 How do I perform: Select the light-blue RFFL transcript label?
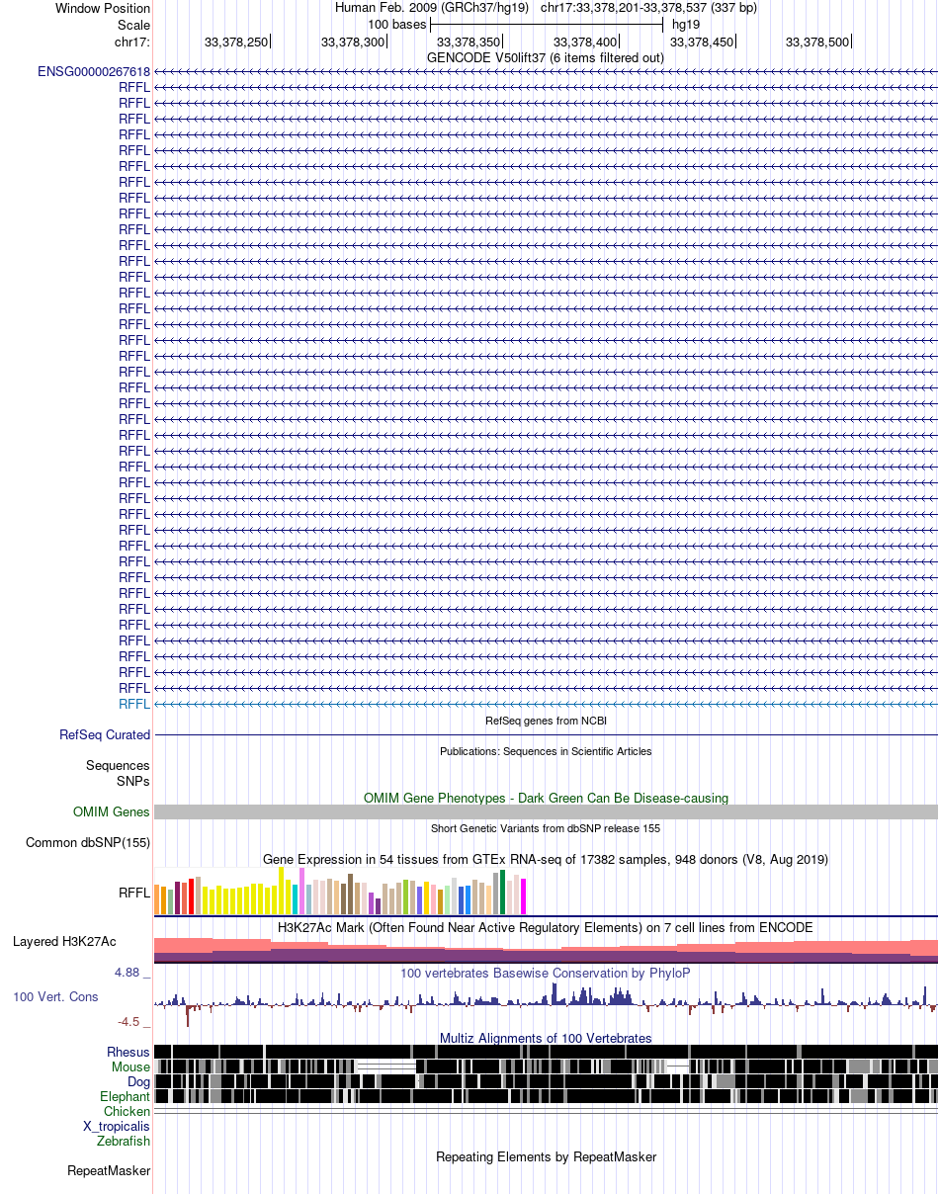(134, 704)
